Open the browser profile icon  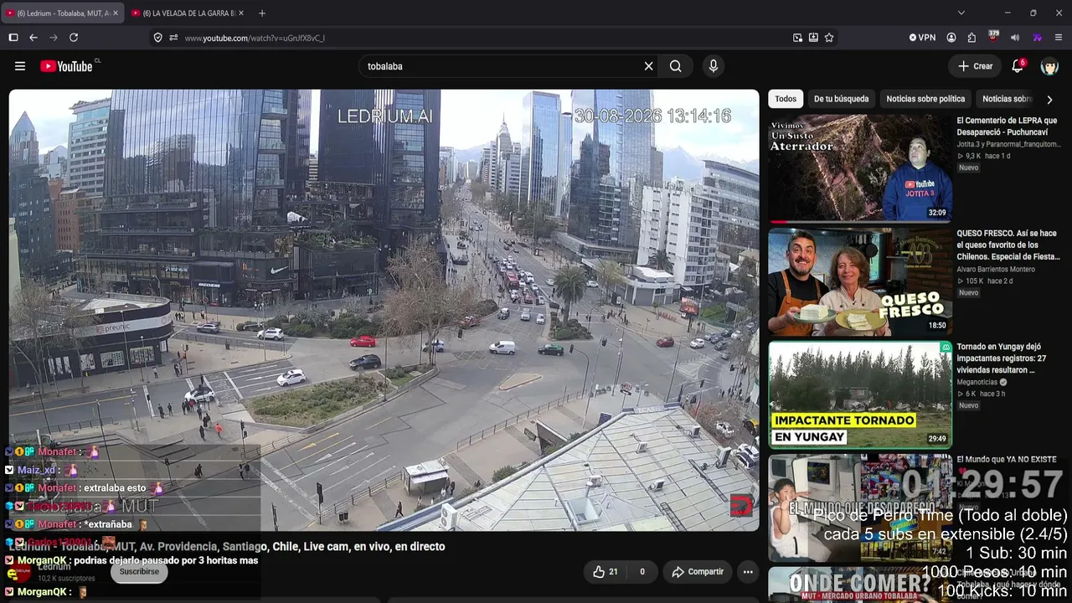pyautogui.click(x=951, y=38)
